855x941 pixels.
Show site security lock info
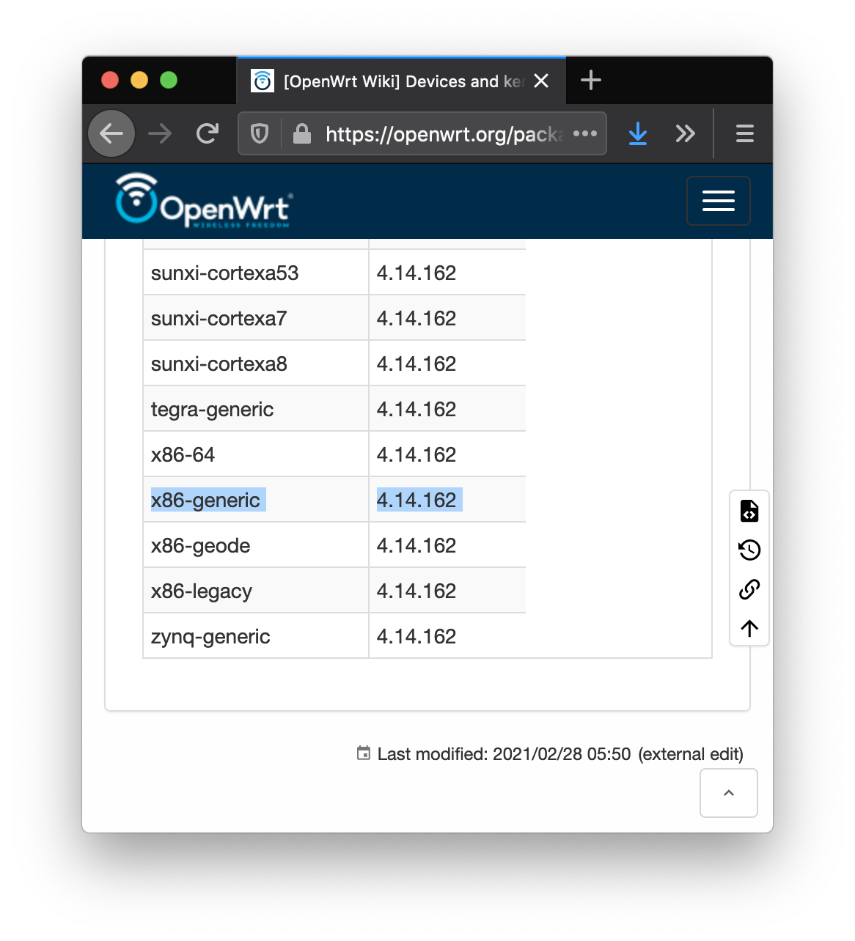(x=301, y=133)
